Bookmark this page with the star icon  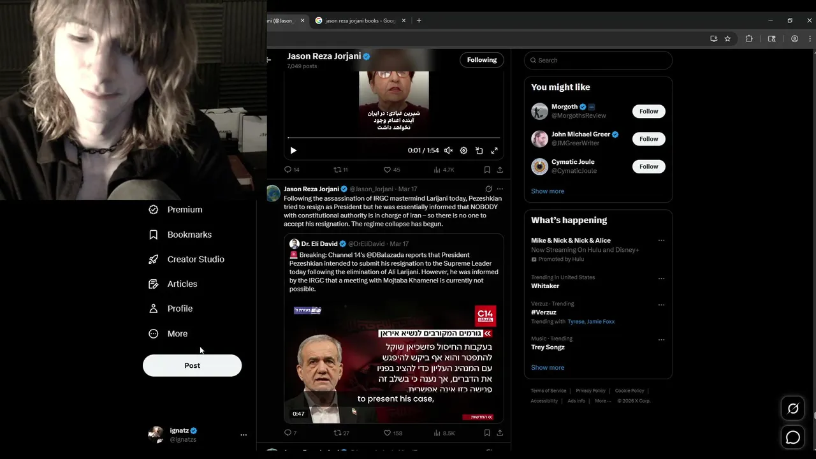click(x=727, y=39)
